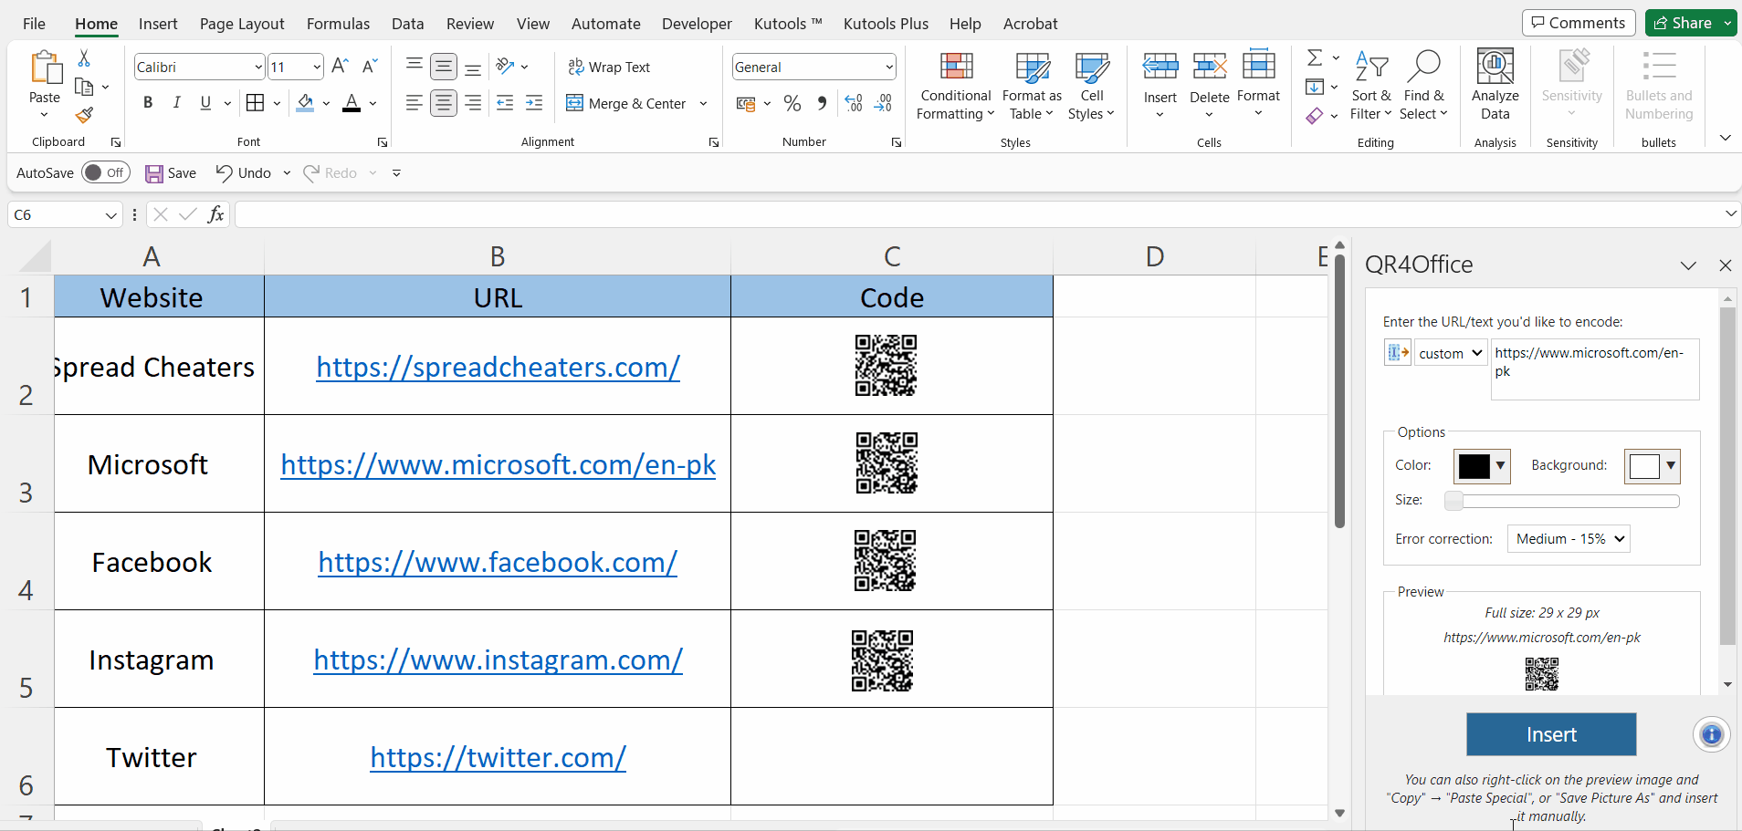Apply cell Borders icon
Viewport: 1742px width, 831px height.
tap(256, 103)
